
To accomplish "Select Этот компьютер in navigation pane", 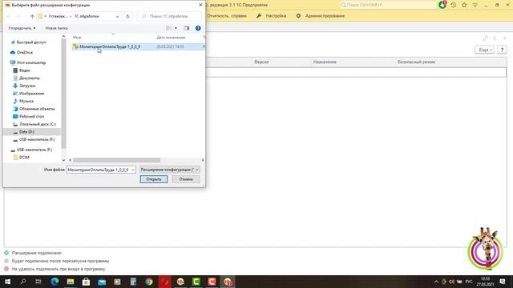I will point(31,62).
